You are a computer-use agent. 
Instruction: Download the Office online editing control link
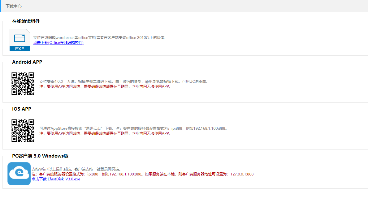point(58,42)
